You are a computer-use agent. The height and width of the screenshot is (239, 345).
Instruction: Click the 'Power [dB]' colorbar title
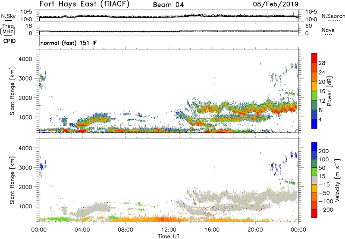click(329, 91)
